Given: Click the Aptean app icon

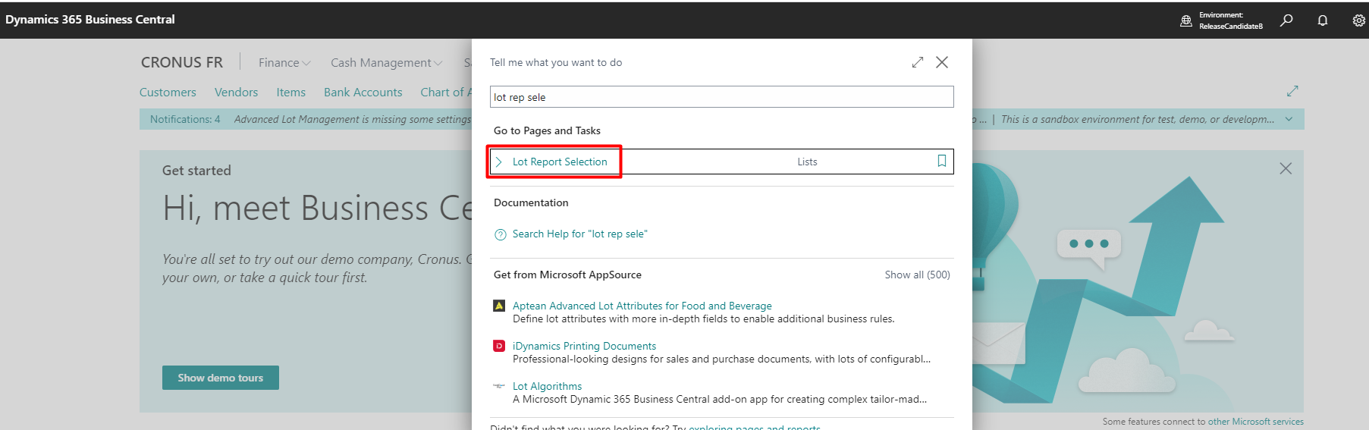Looking at the screenshot, I should (x=499, y=306).
